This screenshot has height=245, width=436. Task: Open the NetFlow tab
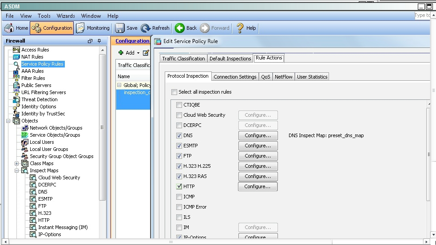[x=284, y=77]
